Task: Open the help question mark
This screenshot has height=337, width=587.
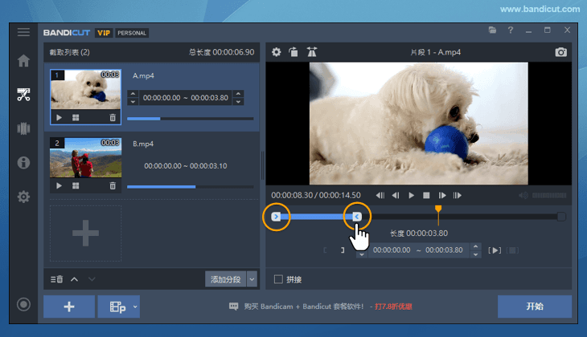Action: point(511,30)
